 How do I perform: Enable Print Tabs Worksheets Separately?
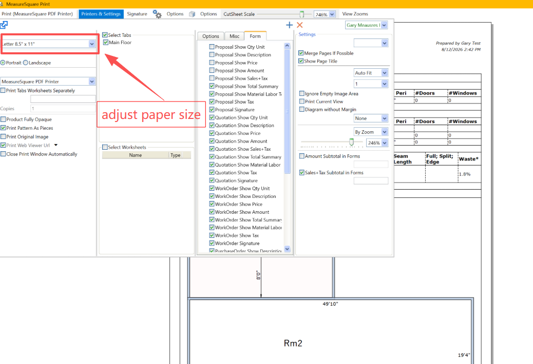click(x=3, y=91)
